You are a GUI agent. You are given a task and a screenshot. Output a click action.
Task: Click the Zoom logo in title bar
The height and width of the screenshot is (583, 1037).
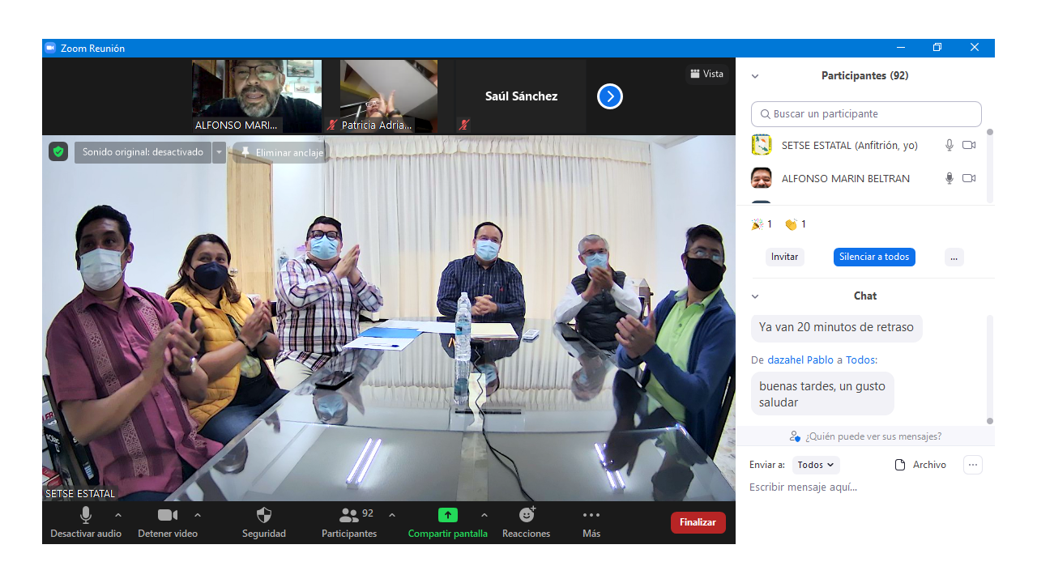[50, 48]
